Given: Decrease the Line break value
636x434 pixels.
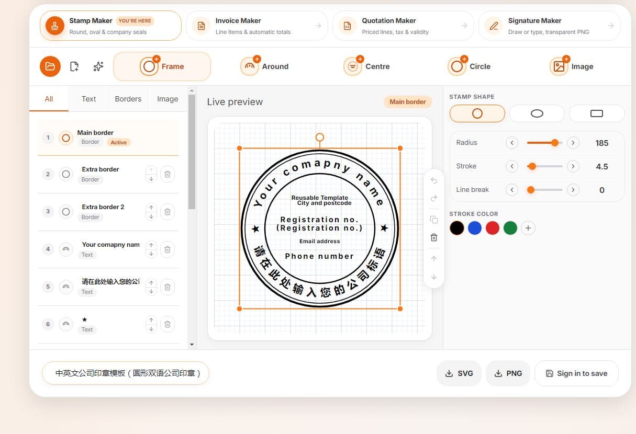Looking at the screenshot, I should (512, 190).
